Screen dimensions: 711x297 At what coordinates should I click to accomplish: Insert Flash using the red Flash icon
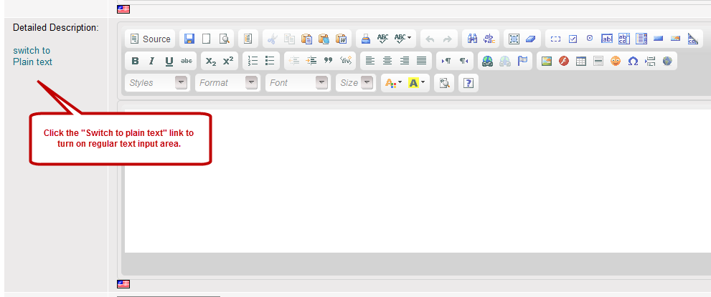pos(564,62)
